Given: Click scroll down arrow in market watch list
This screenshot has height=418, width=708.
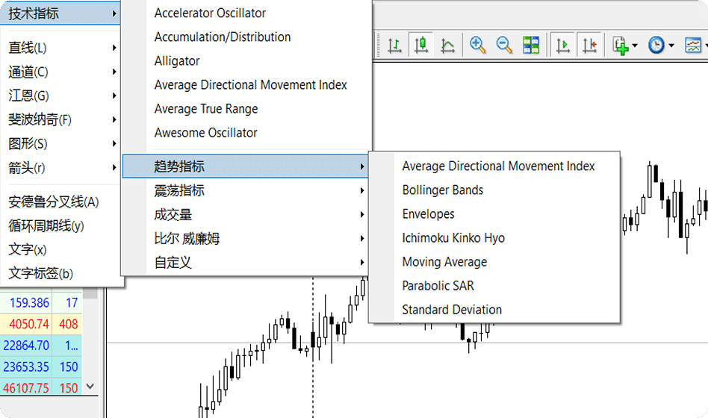Looking at the screenshot, I should click(x=90, y=386).
